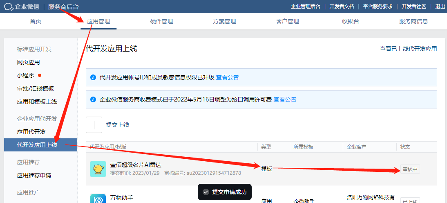Viewport: 447px width, 203px height.
Task: Click the 类型 column header
Action: 266,147
